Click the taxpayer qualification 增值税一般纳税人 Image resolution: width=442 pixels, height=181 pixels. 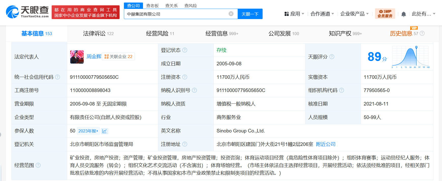point(236,104)
